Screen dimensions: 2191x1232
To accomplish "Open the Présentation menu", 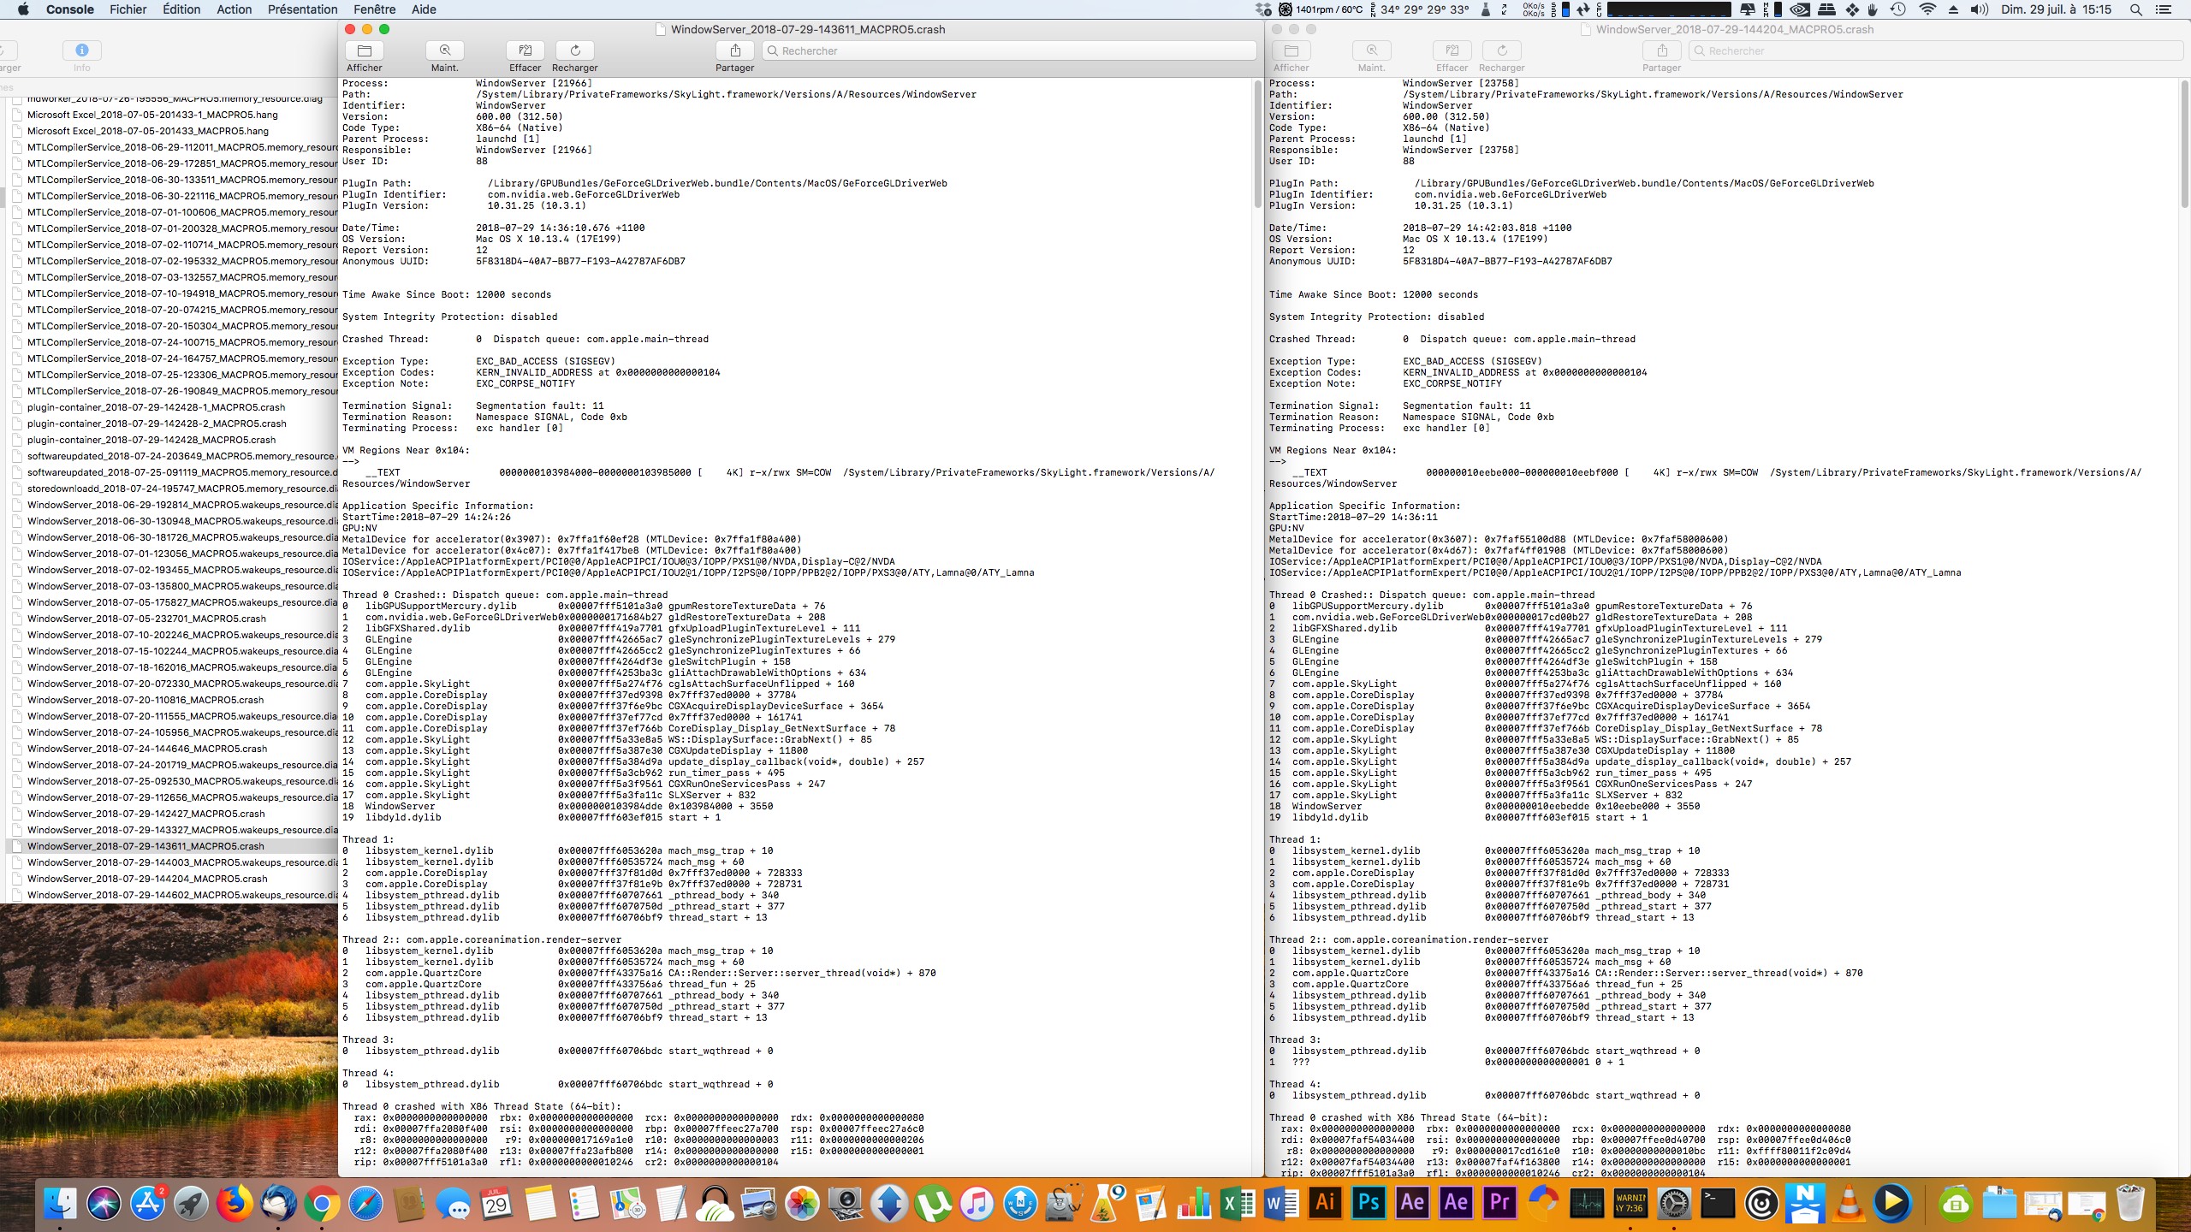I will coord(302,9).
